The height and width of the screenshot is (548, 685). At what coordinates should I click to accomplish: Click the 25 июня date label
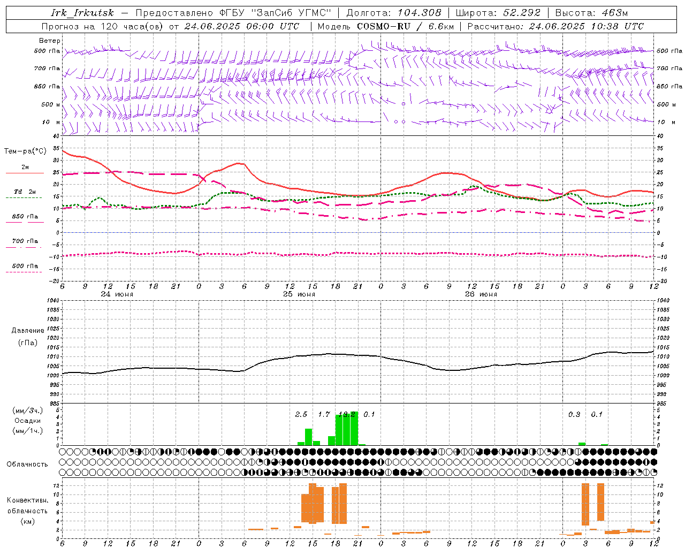pos(299,294)
